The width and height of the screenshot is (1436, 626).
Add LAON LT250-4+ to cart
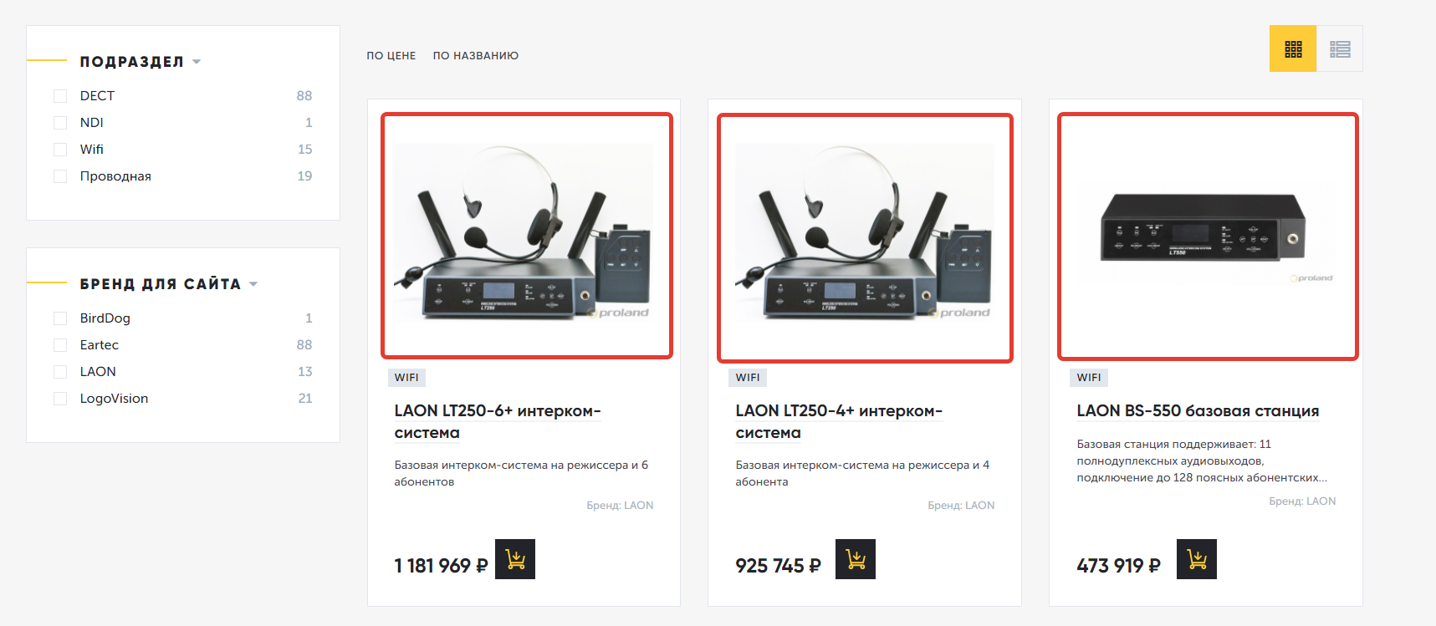[x=856, y=559]
